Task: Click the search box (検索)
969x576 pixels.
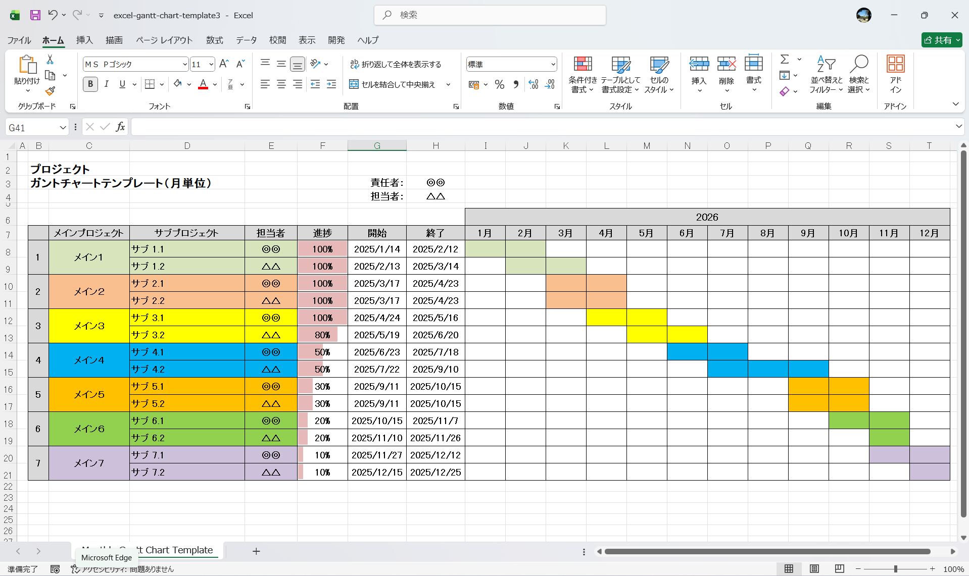Action: coord(490,15)
